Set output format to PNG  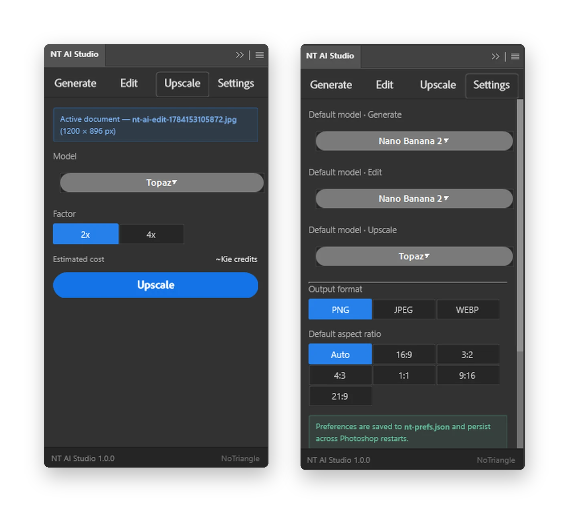coord(340,309)
